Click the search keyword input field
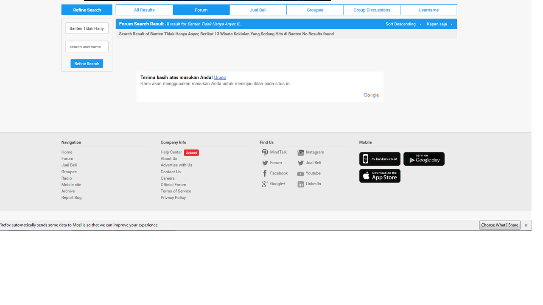543x305 pixels. [x=87, y=28]
